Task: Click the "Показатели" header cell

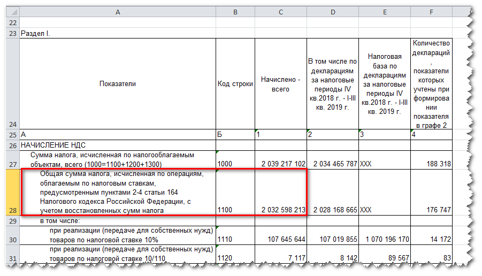Action: pyautogui.click(x=118, y=83)
